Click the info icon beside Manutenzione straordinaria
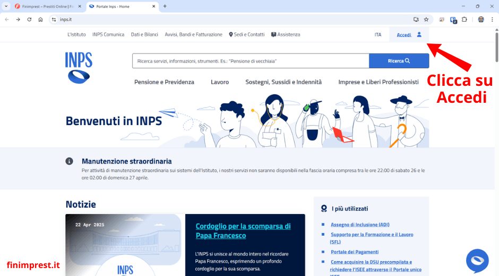Viewport: 499px width, 276px height. [69, 162]
